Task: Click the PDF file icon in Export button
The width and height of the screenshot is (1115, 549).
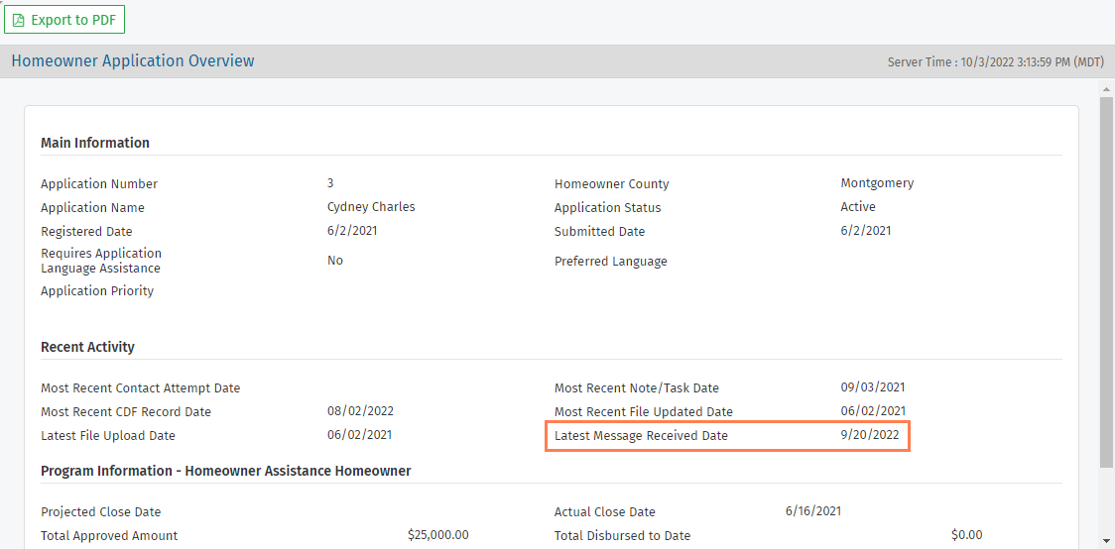Action: 19,20
